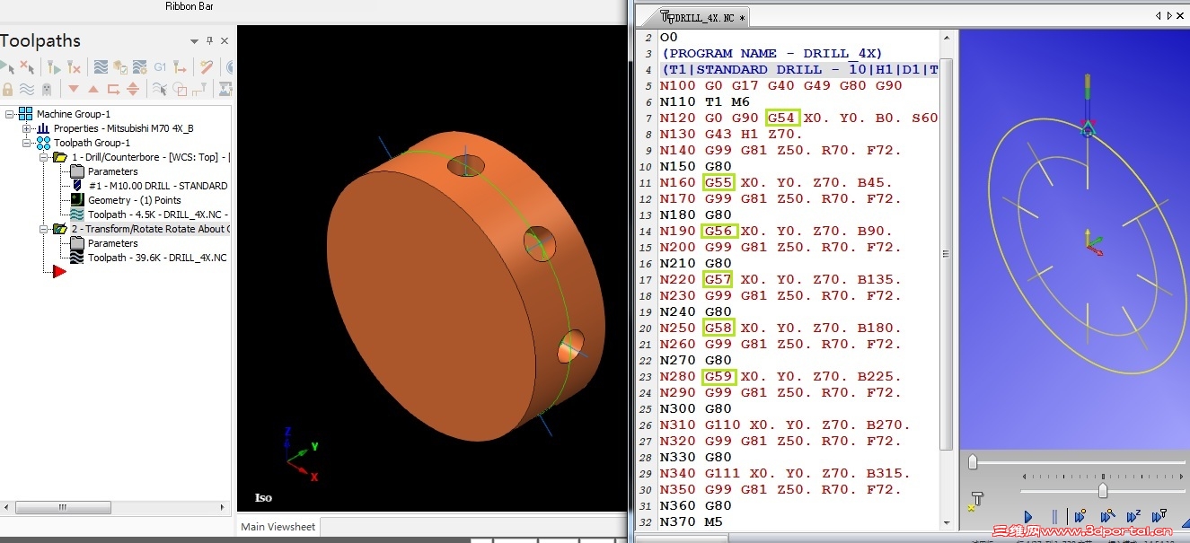The height and width of the screenshot is (543, 1190).
Task: Click the wand-pencil icon in Toolpaths toolbar
Action: pyautogui.click(x=207, y=66)
